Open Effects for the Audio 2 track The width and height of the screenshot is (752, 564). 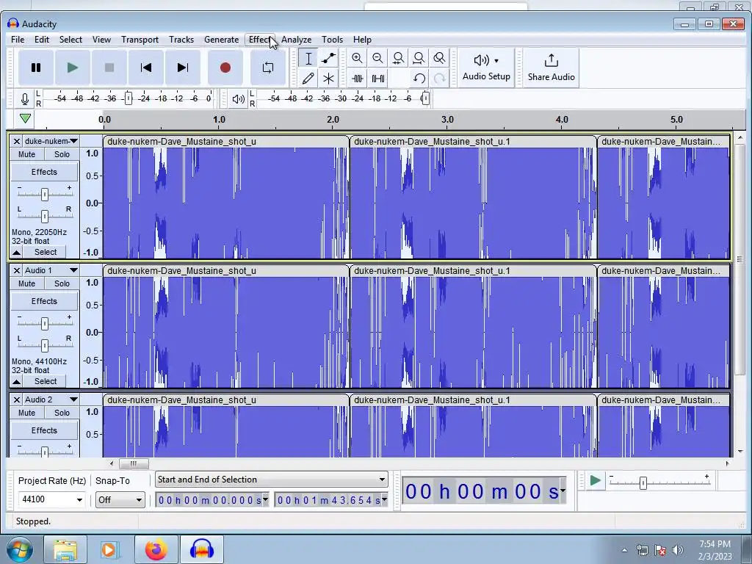tap(44, 430)
